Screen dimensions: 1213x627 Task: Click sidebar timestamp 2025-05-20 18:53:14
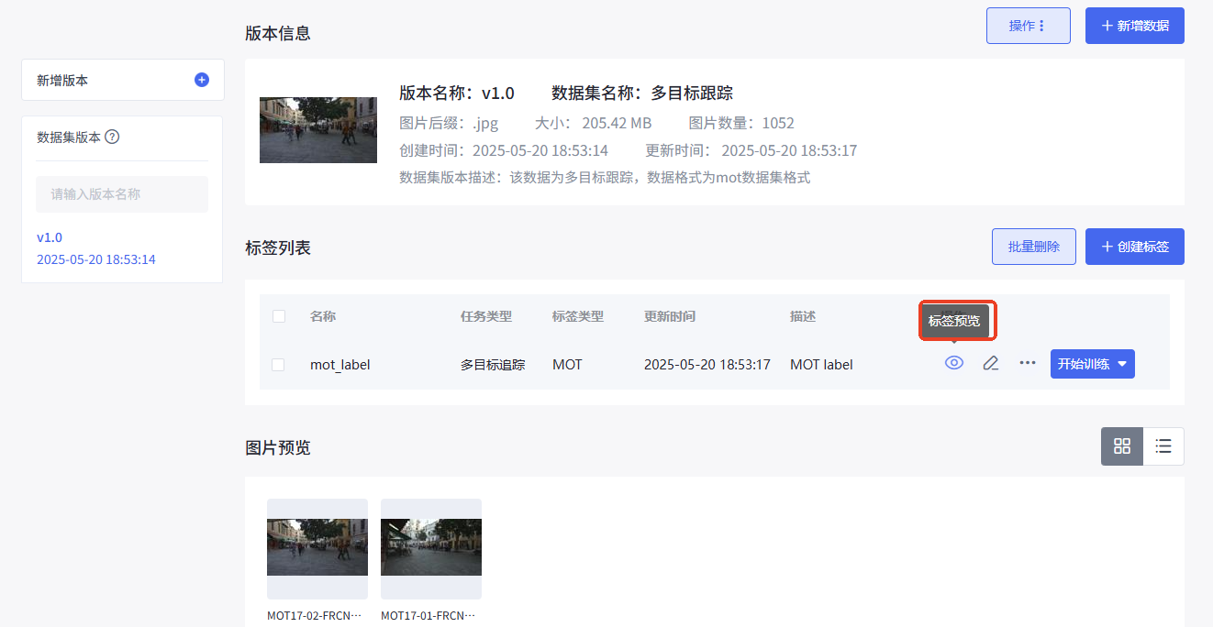tap(96, 259)
